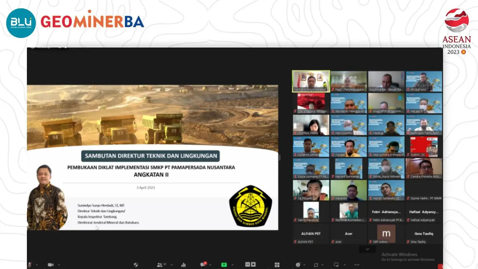The width and height of the screenshot is (478, 269).
Task: Click the green Share Screen icon
Action: 224,265
